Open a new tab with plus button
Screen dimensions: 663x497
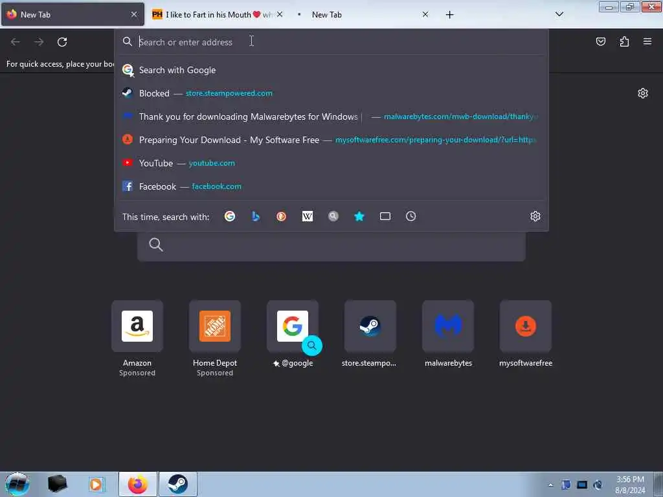449,15
